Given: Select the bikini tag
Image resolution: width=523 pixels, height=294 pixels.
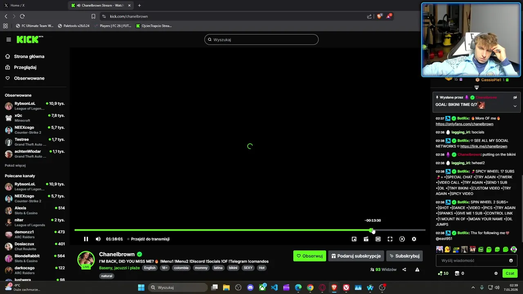Looking at the screenshot, I should tap(233, 268).
